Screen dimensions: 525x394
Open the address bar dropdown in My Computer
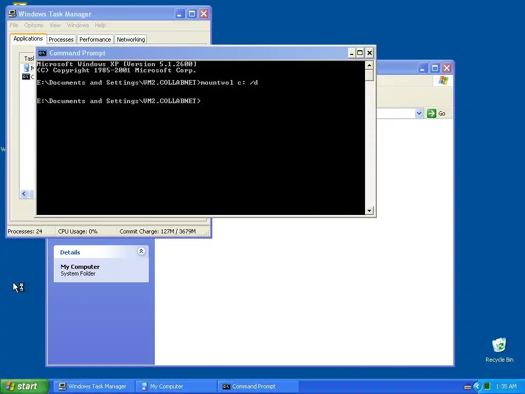pyautogui.click(x=419, y=113)
